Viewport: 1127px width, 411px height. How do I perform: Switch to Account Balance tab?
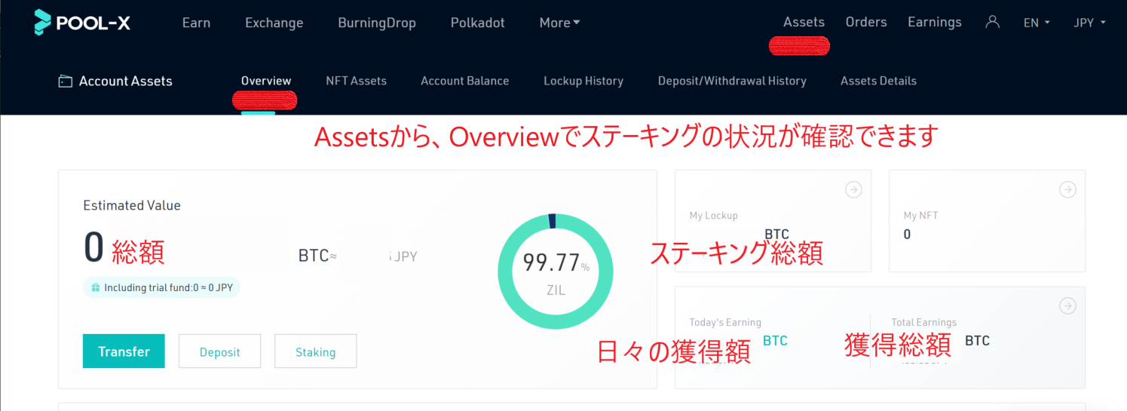pos(465,81)
